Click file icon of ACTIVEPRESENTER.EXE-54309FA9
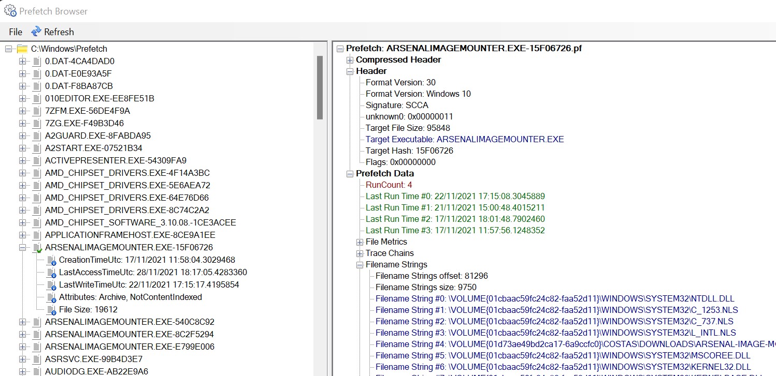Viewport: 776px width, 376px height. [36, 160]
